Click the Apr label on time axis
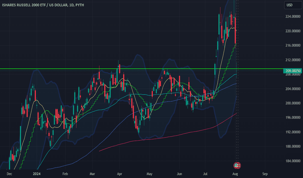 (x=119, y=174)
